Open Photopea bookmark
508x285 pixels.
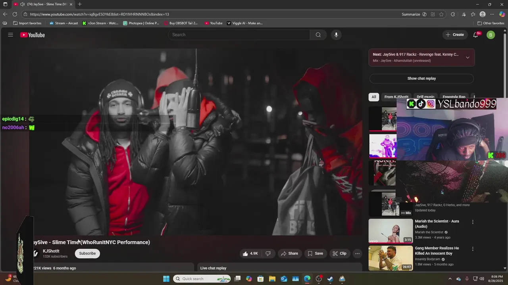click(x=141, y=23)
